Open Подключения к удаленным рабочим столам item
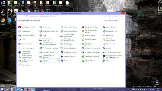162x91 pixels. pyautogui.click(x=48, y=44)
